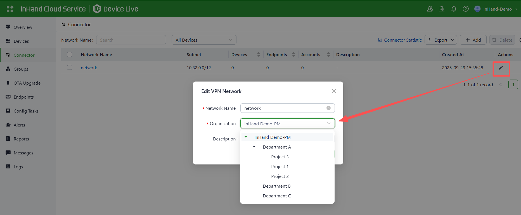Image resolution: width=521 pixels, height=215 pixels.
Task: Open the notifications bell icon
Action: (x=454, y=9)
